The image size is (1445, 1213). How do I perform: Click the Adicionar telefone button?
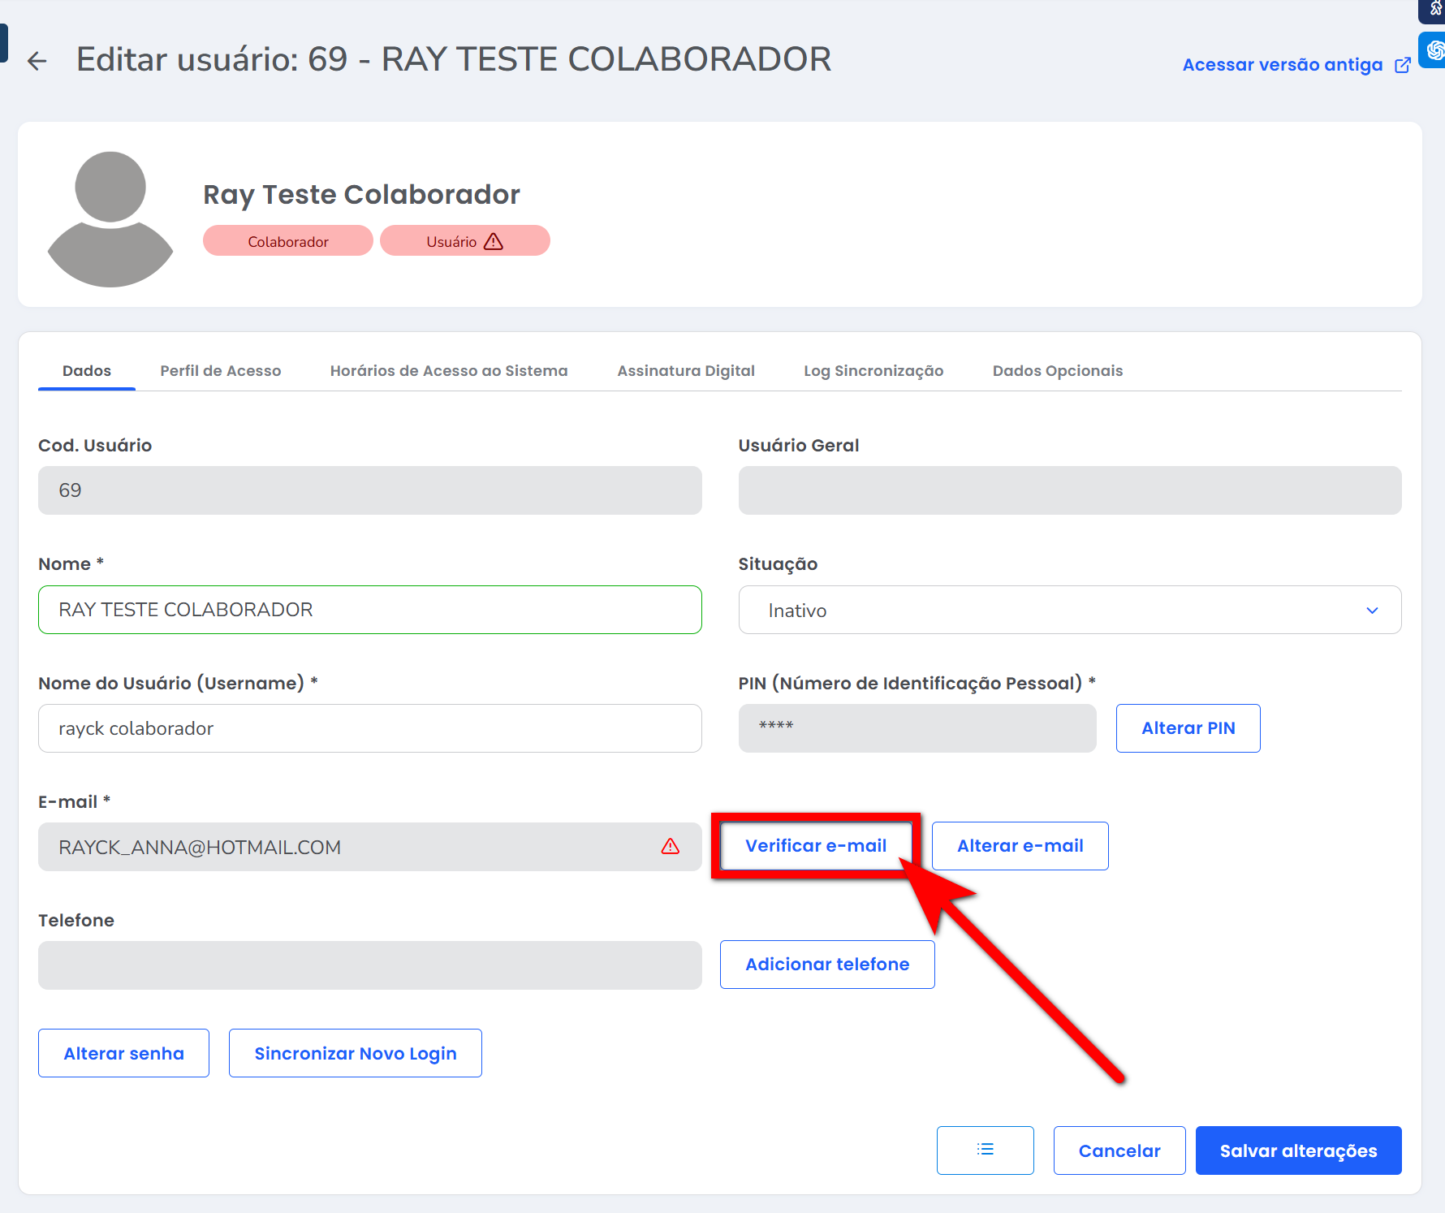point(826,965)
